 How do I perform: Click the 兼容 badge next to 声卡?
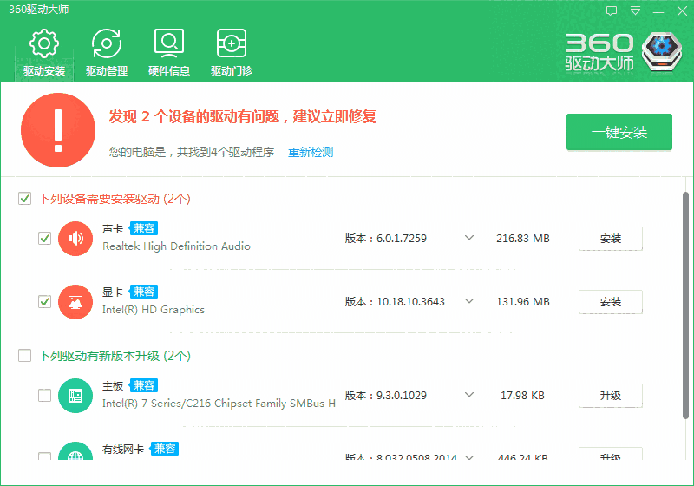(144, 228)
